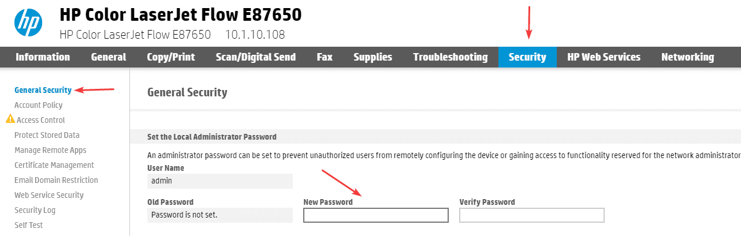741x236 pixels.
Task: Open Certificate Management page
Action: (54, 165)
